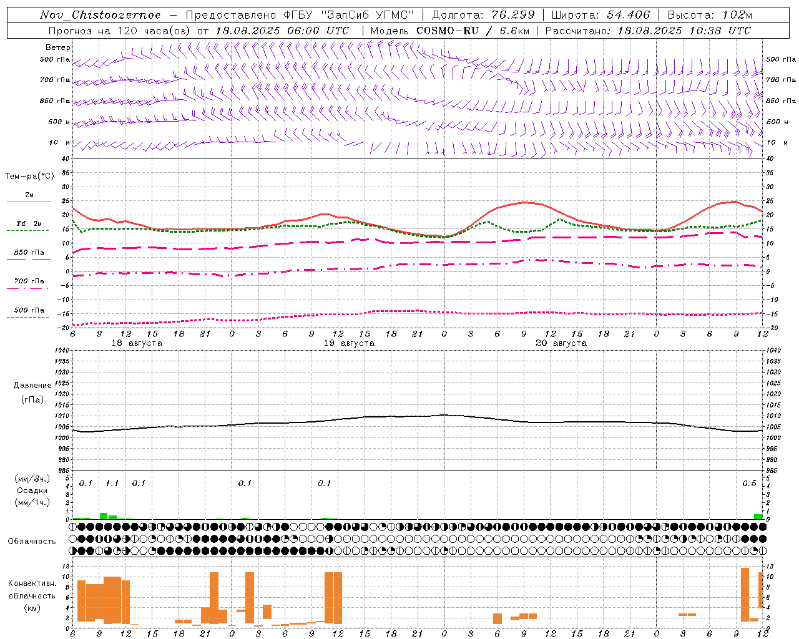Select the Давление panel title

point(32,386)
